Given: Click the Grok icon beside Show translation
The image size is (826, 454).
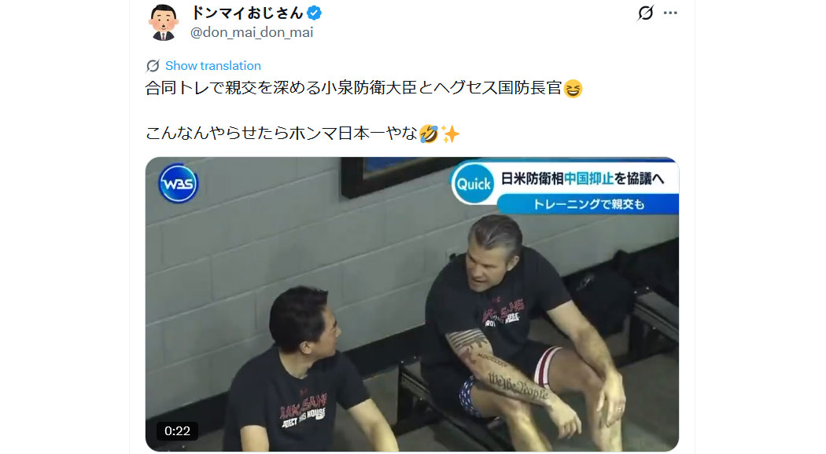Looking at the screenshot, I should coord(153,66).
